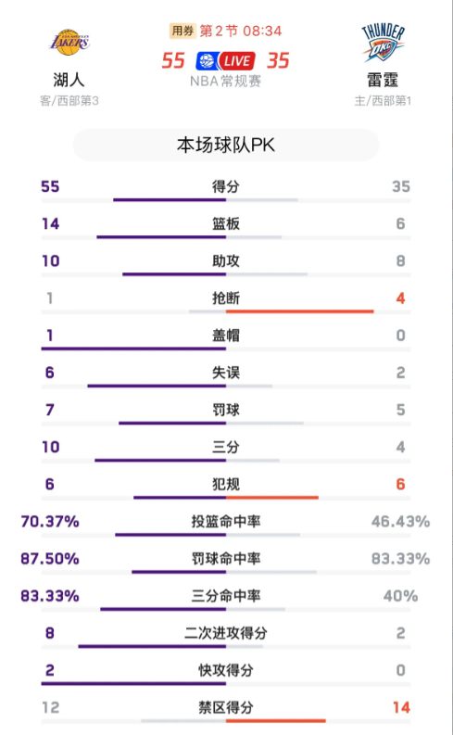Select the 助攻 stat row
The image size is (453, 735).
[226, 264]
